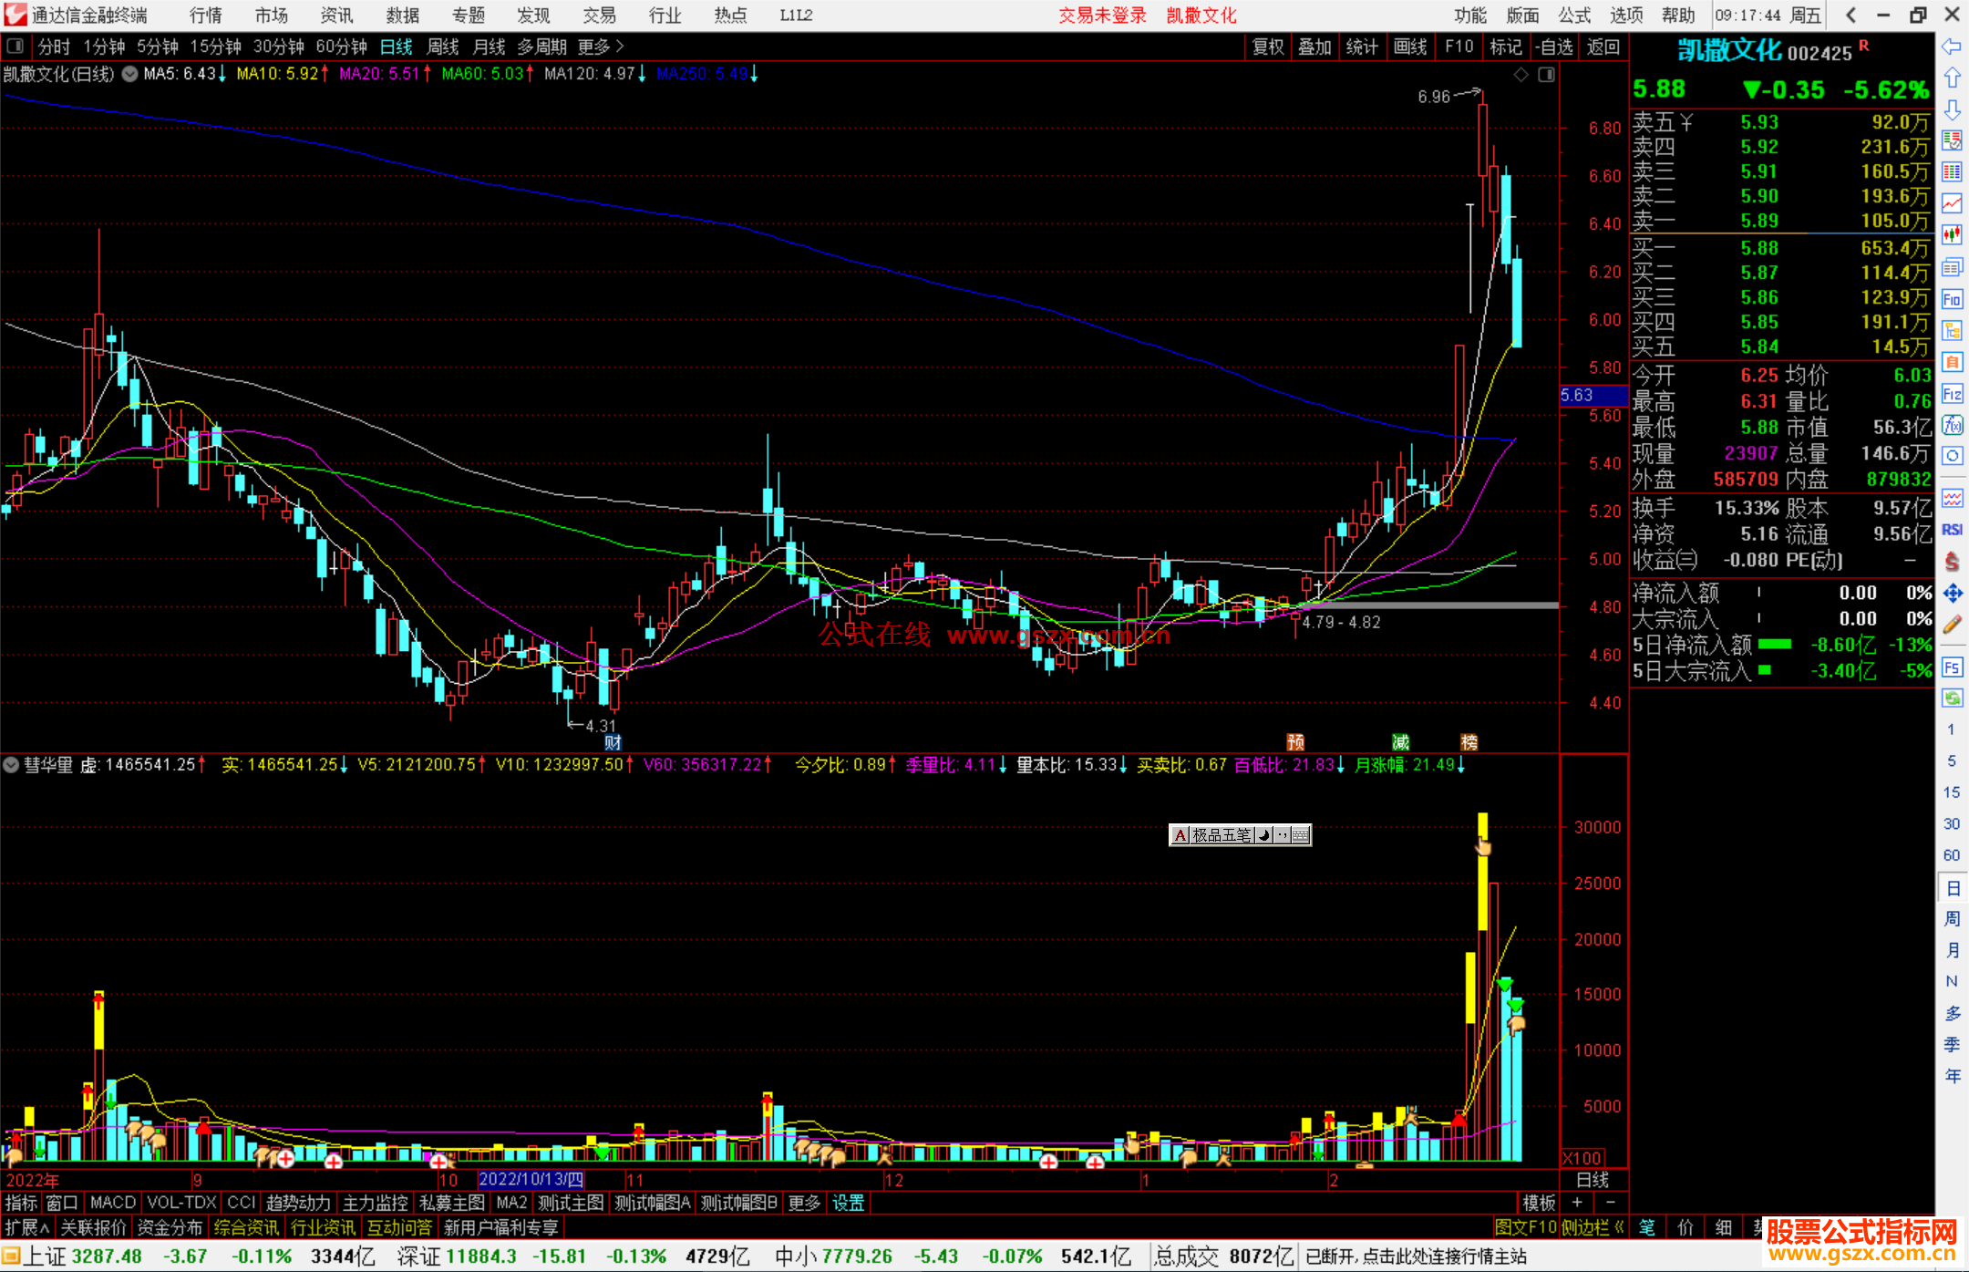Open the F10 company info sidebar icon
The image size is (1969, 1272).
pos(1952,299)
